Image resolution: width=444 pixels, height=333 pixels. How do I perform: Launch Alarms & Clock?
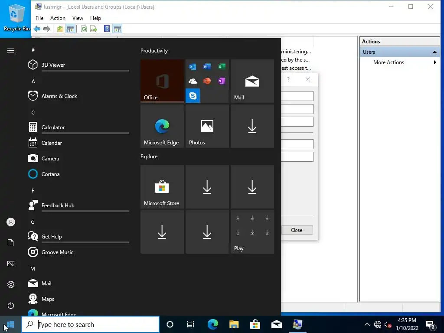coord(78,96)
